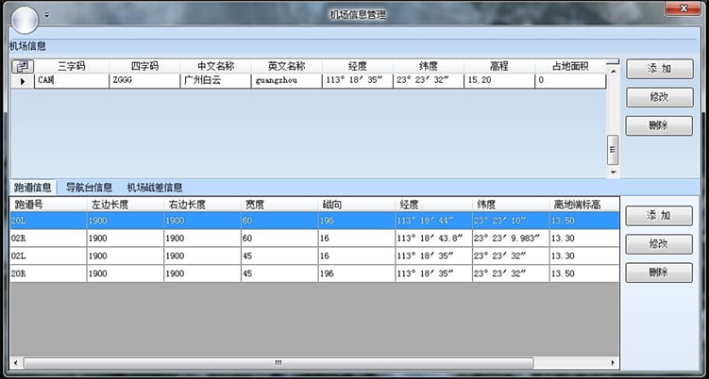The image size is (709, 379).
Task: Click 修改 button beside runway table
Action: coord(659,244)
